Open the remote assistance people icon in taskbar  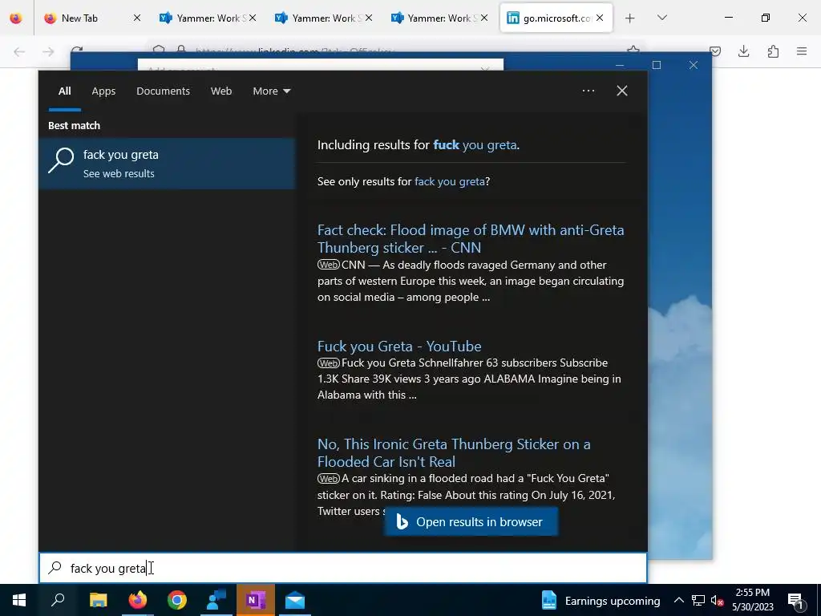point(216,600)
